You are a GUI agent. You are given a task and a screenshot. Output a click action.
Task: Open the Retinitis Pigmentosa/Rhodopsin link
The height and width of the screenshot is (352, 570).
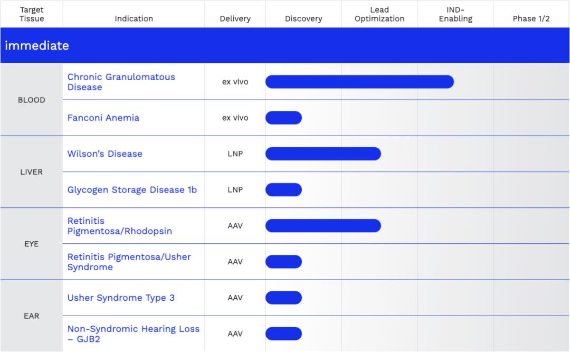119,226
